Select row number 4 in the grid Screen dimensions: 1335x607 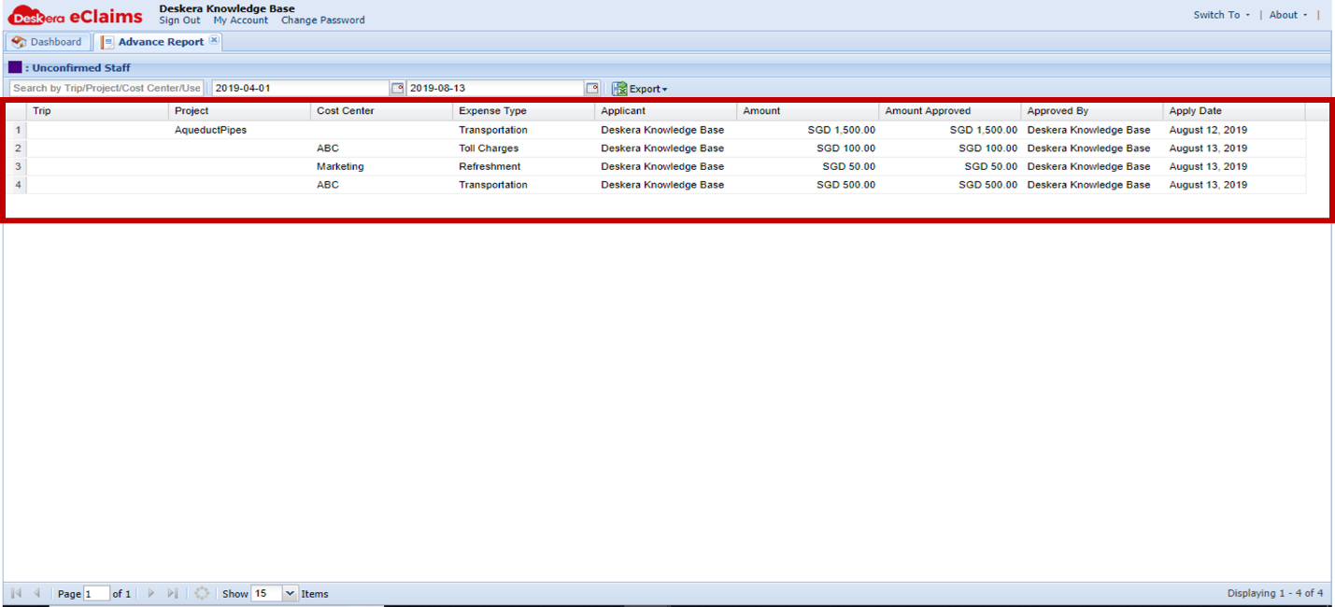pyautogui.click(x=18, y=185)
